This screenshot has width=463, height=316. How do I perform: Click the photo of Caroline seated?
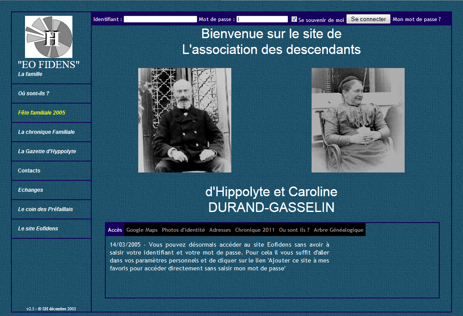(358, 120)
